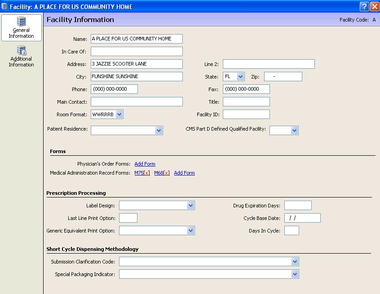Select the City input field

point(137,76)
